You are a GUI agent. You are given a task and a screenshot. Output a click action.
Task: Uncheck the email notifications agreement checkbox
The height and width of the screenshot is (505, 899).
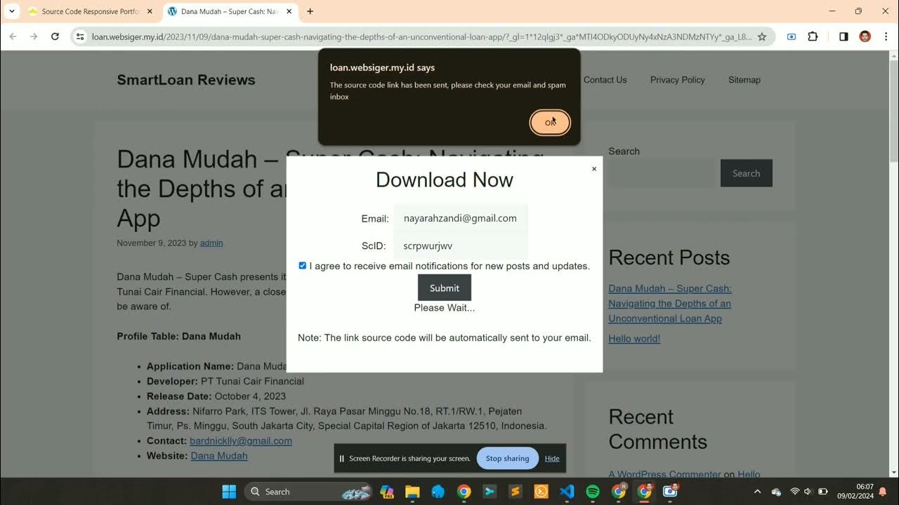303,266
